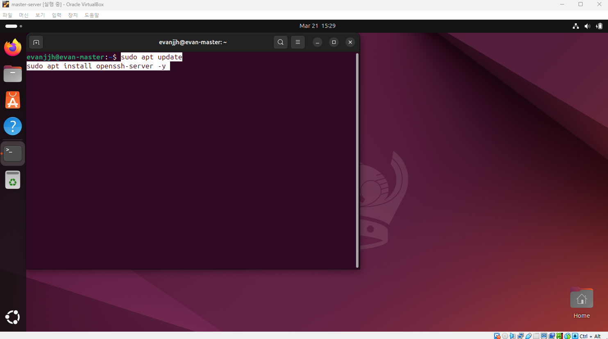Viewport: 608px width, 339px height.
Task: Select the Terminal icon in the dock
Action: [x=13, y=154]
